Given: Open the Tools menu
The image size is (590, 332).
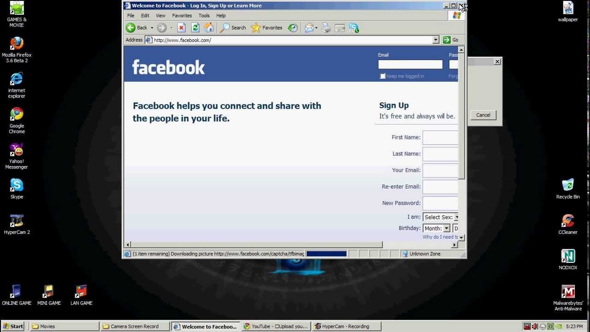Looking at the screenshot, I should (204, 16).
